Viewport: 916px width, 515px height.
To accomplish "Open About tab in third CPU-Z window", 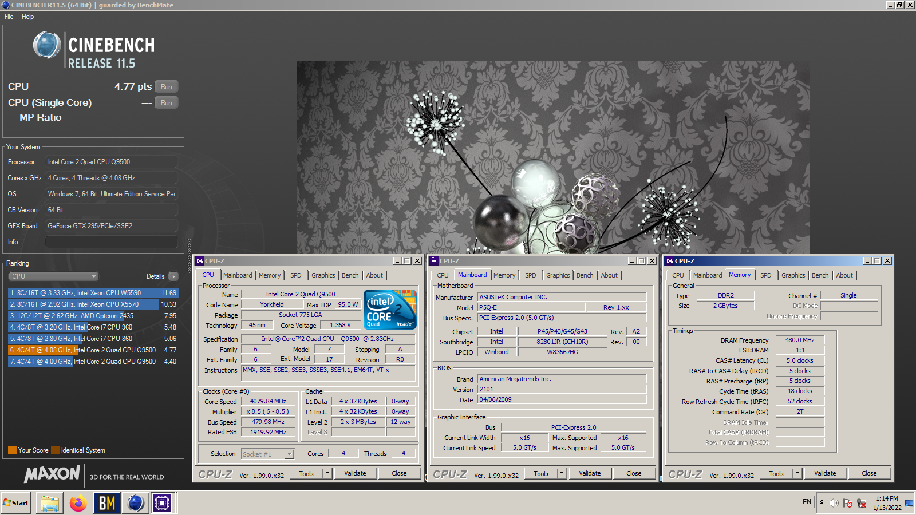I will (844, 275).
